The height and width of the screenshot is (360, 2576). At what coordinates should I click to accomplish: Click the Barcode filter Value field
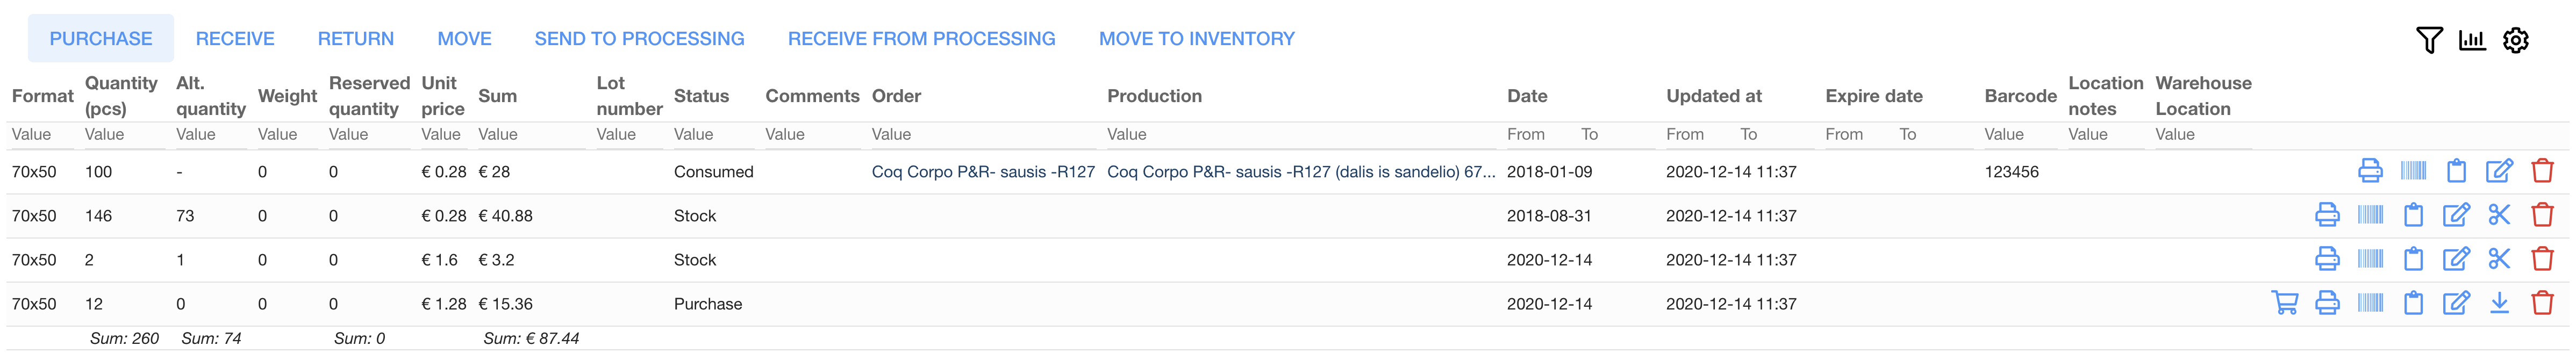tap(2018, 135)
